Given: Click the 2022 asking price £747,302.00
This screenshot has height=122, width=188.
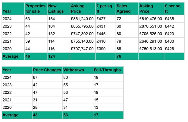Looking at the screenshot, I should pos(82,34).
